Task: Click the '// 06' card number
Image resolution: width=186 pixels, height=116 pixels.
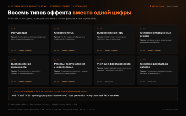Action: (x=57, y=60)
